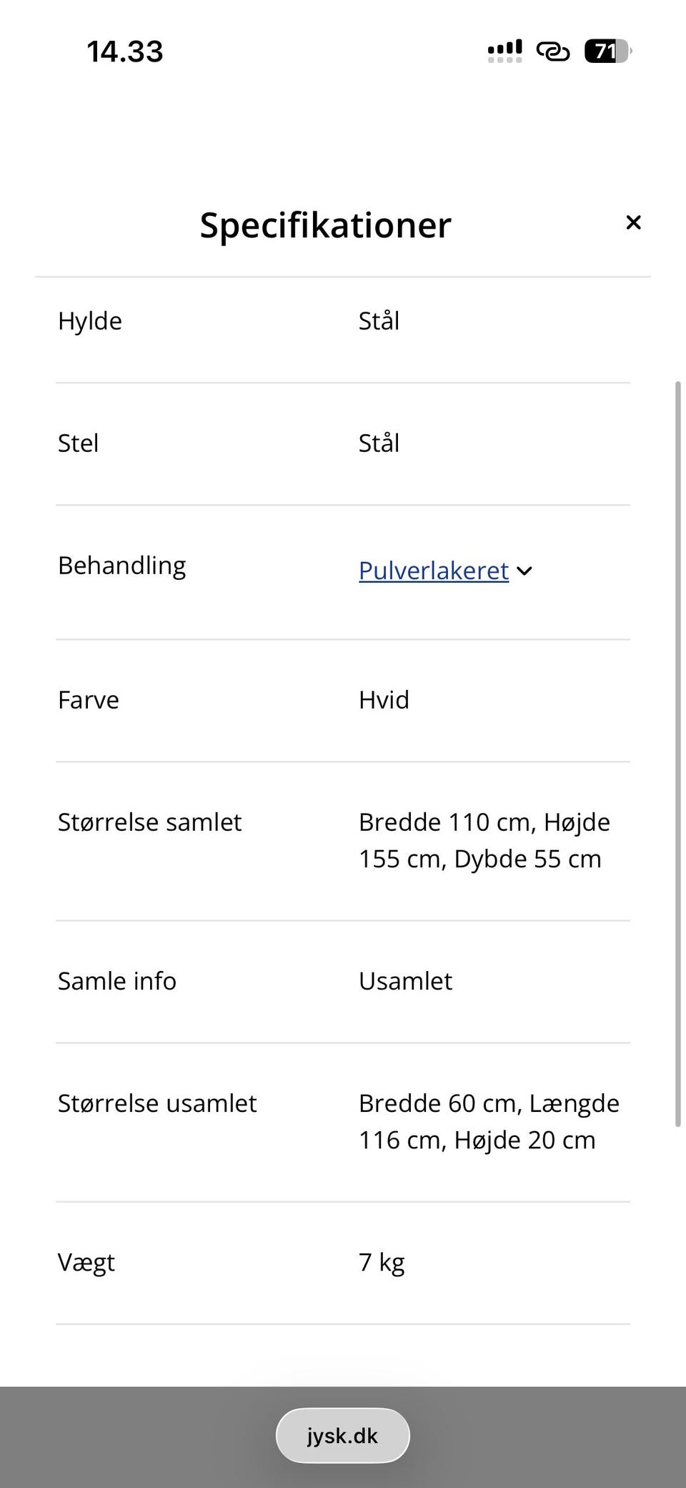Tap the Stel specification row
The image size is (686, 1488).
click(79, 443)
